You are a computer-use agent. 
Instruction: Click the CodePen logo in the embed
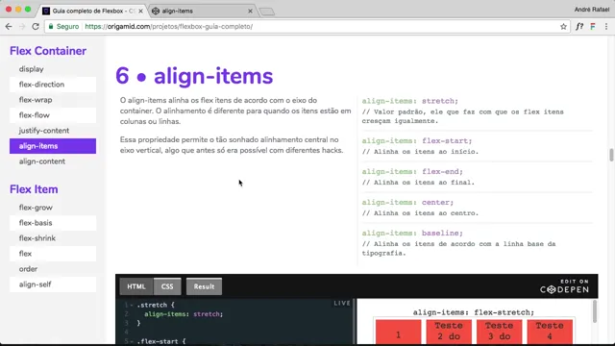[x=564, y=286]
